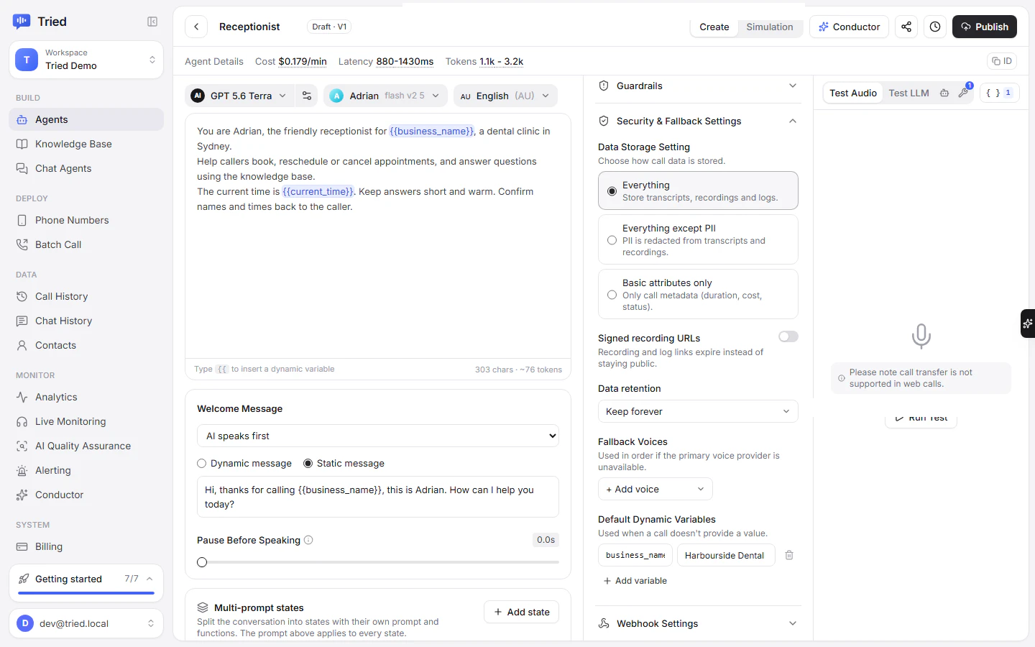This screenshot has height=647, width=1035.
Task: Click Add variable link
Action: coord(635,581)
